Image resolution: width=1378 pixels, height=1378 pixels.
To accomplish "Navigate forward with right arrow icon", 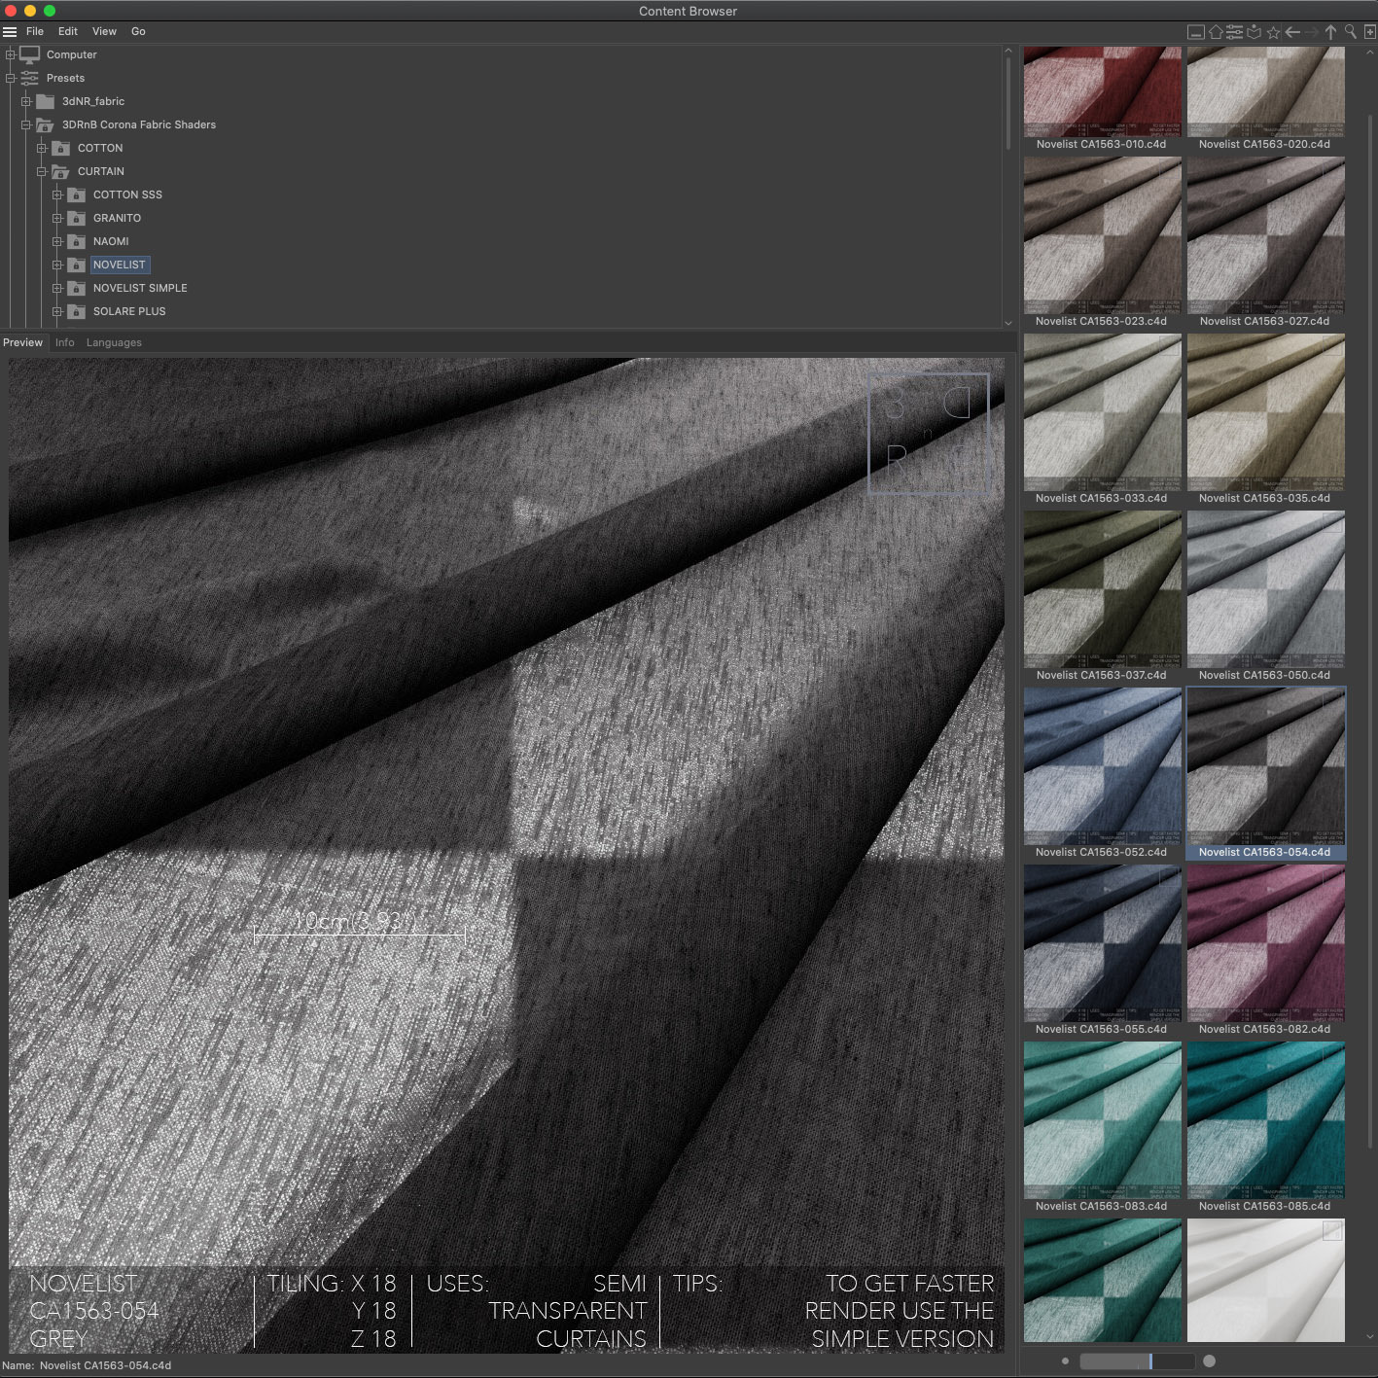I will [1312, 32].
